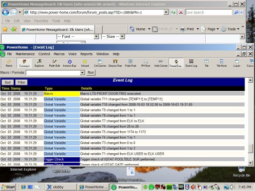Click the Event Log vertical scrollbar thumb
Image resolution: width=255 pixels, height=191 pixels.
tap(251, 149)
